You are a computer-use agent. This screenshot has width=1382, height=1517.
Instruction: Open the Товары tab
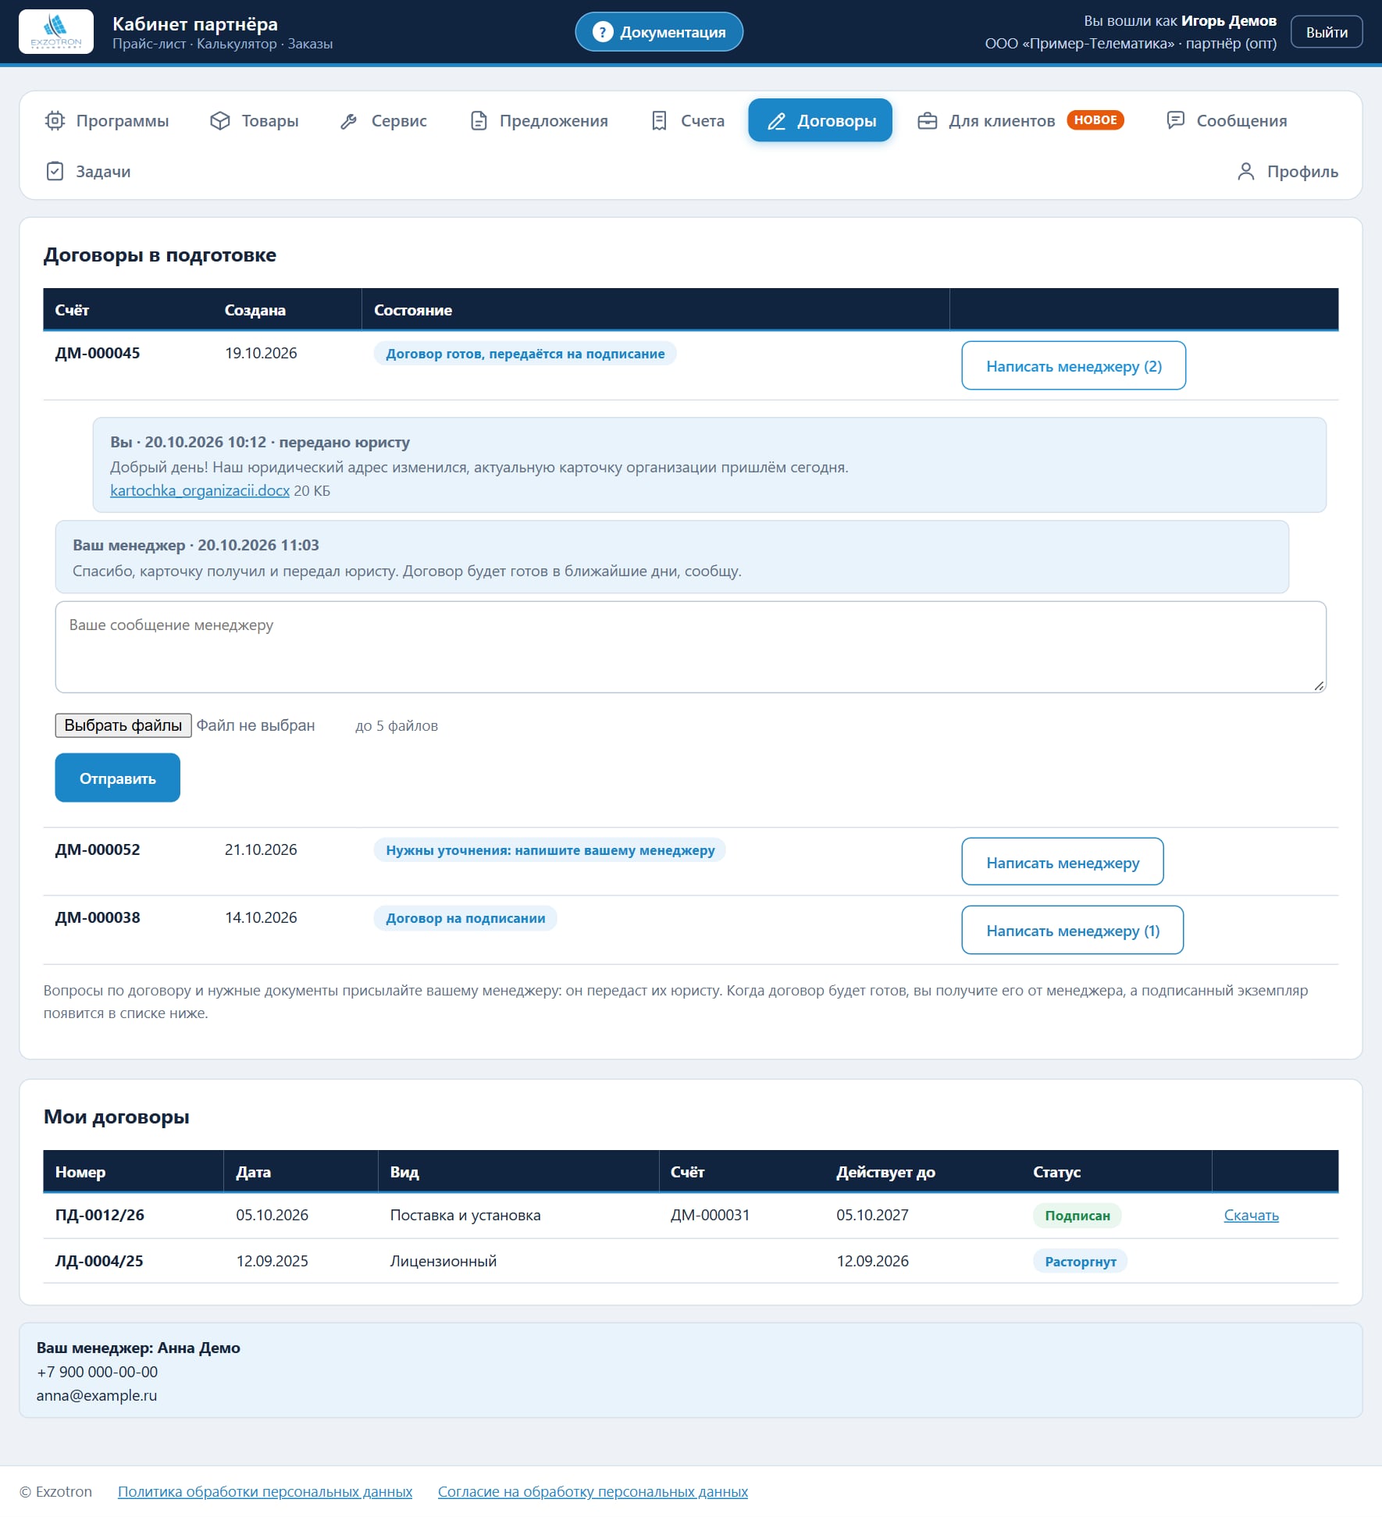[x=255, y=121]
